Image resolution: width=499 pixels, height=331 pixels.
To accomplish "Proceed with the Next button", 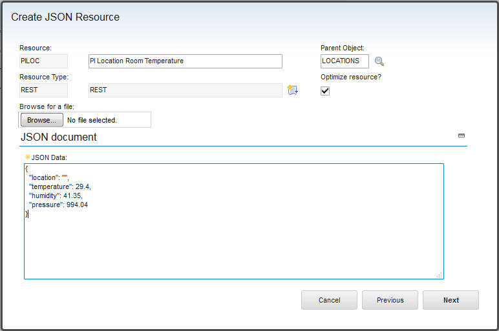I will tap(451, 300).
